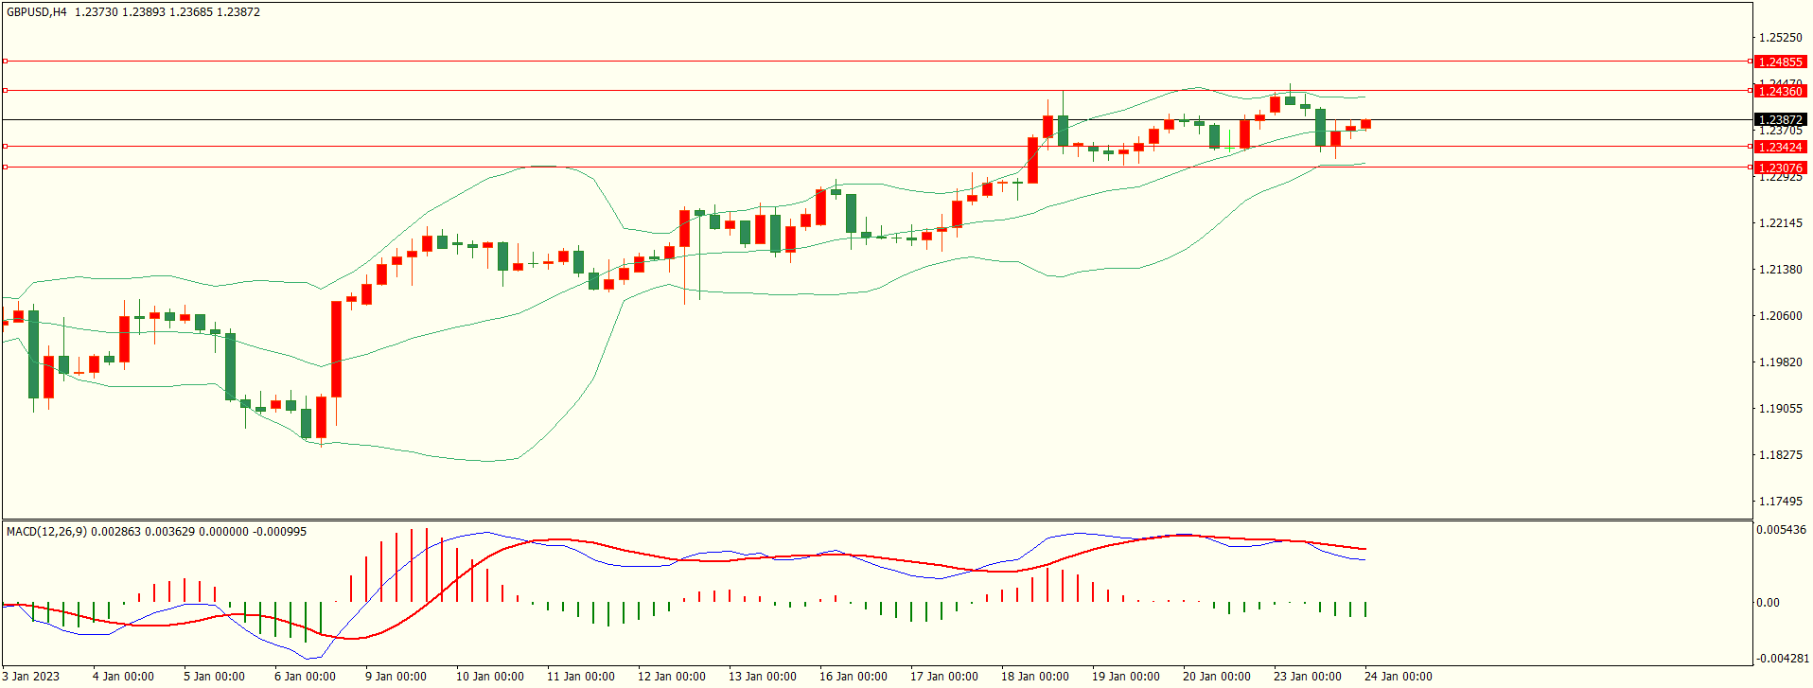Click the 0.00 MACD zero level label

(1768, 603)
